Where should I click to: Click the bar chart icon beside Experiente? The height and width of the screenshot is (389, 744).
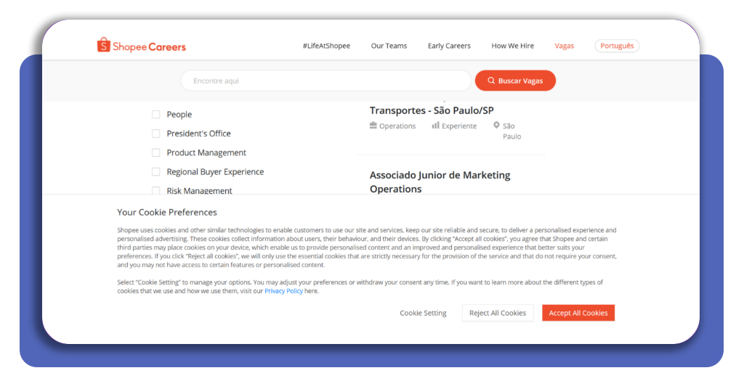435,125
